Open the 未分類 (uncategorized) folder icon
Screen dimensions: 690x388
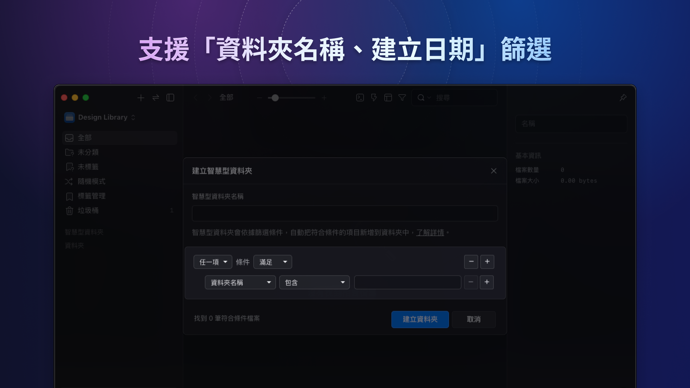pyautogui.click(x=69, y=152)
